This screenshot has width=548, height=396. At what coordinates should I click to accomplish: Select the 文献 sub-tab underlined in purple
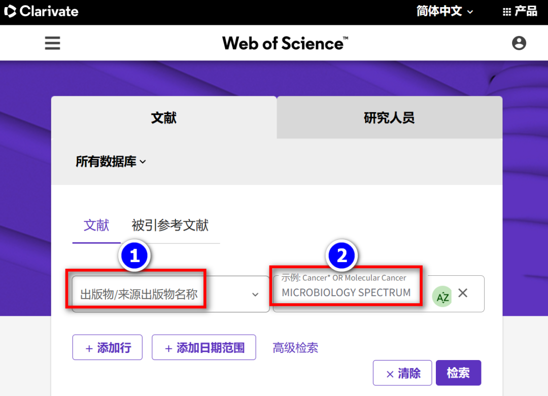(x=96, y=226)
